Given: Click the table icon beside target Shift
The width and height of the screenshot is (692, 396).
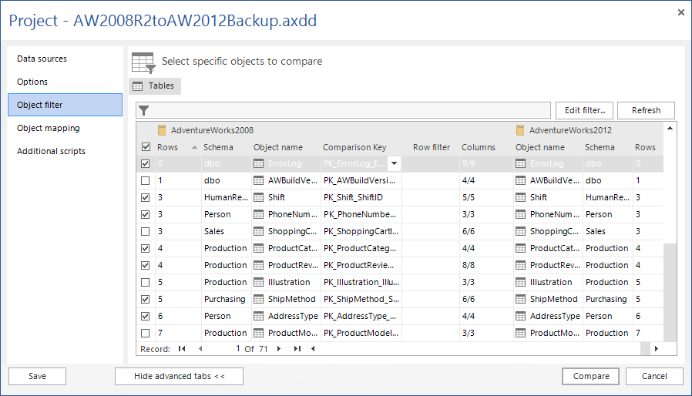Looking at the screenshot, I should point(521,197).
